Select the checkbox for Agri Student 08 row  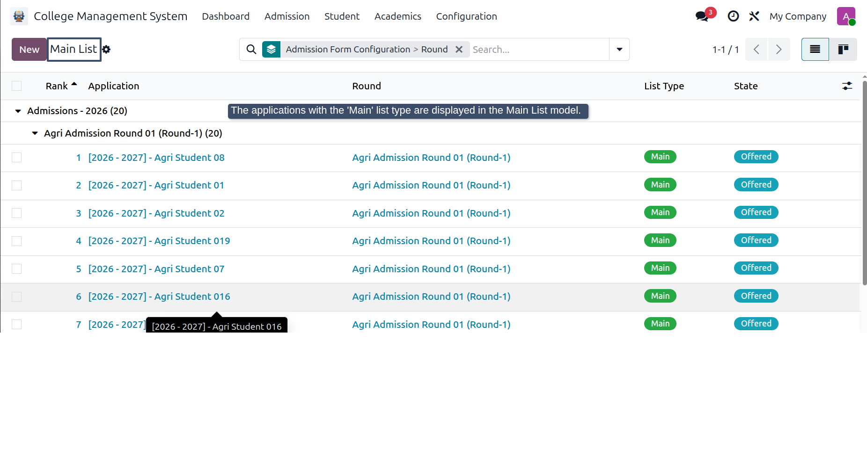pyautogui.click(x=17, y=158)
